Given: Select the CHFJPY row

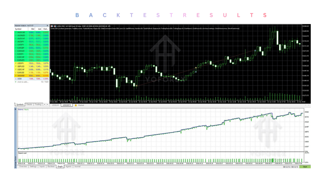Looking at the screenshot, I should tap(31, 45).
